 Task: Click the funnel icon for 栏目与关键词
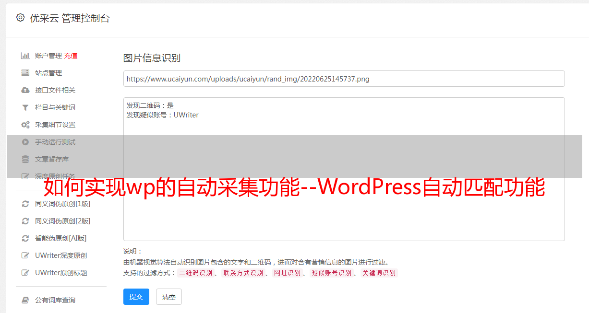pos(25,107)
